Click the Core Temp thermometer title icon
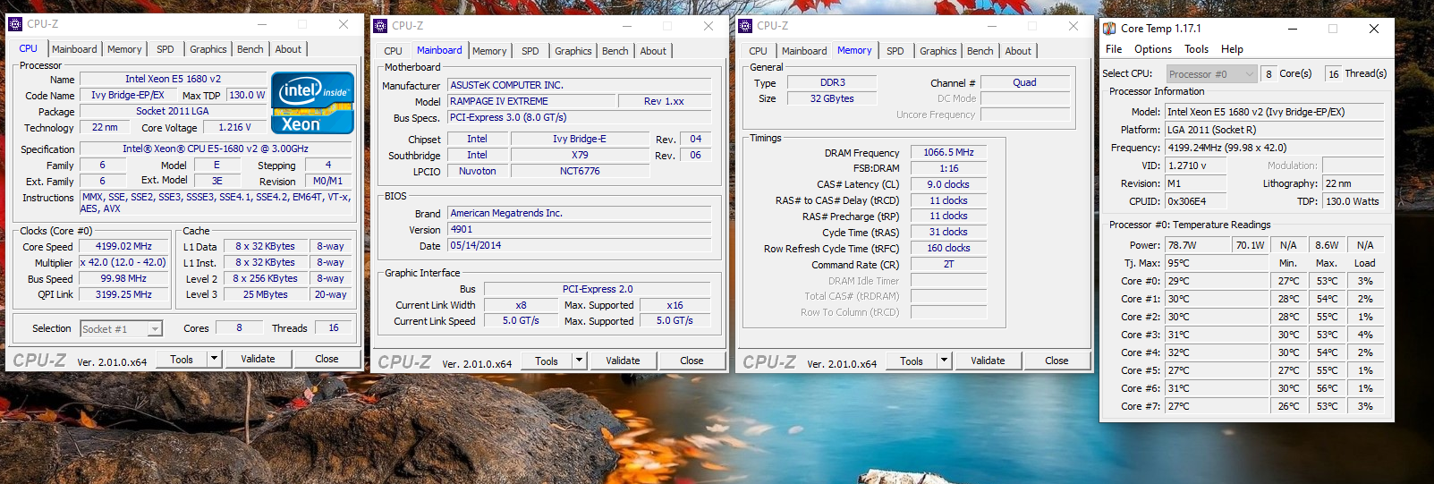This screenshot has height=484, width=1434. pyautogui.click(x=1109, y=29)
